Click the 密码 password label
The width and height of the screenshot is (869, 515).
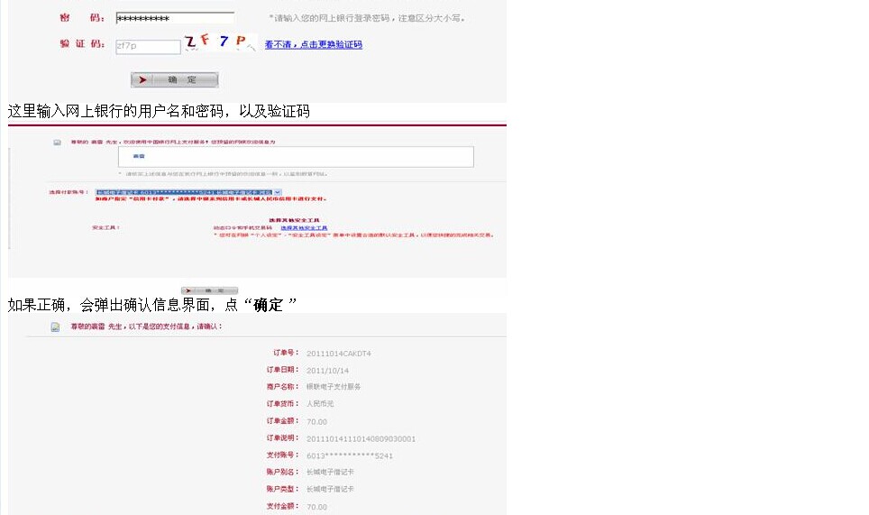tap(78, 18)
